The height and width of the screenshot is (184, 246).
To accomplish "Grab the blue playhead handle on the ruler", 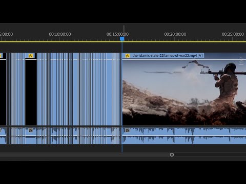I will (x=122, y=39).
